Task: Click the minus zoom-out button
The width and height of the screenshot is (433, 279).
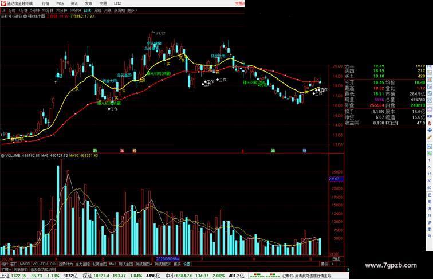Action: [x=340, y=264]
